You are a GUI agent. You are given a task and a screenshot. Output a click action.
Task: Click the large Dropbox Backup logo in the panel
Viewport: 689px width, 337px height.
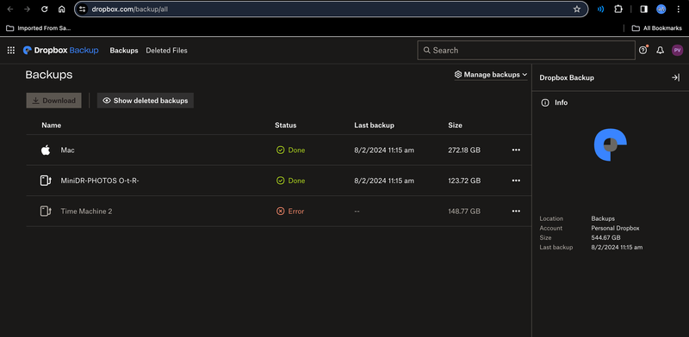pyautogui.click(x=610, y=144)
